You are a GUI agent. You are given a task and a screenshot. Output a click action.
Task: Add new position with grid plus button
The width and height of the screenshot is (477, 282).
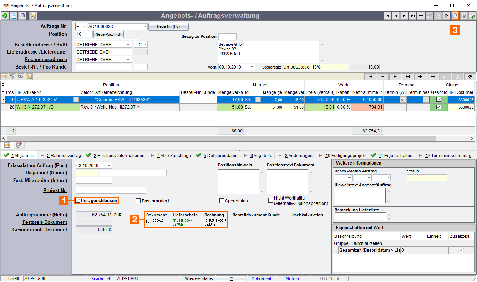click(x=420, y=76)
